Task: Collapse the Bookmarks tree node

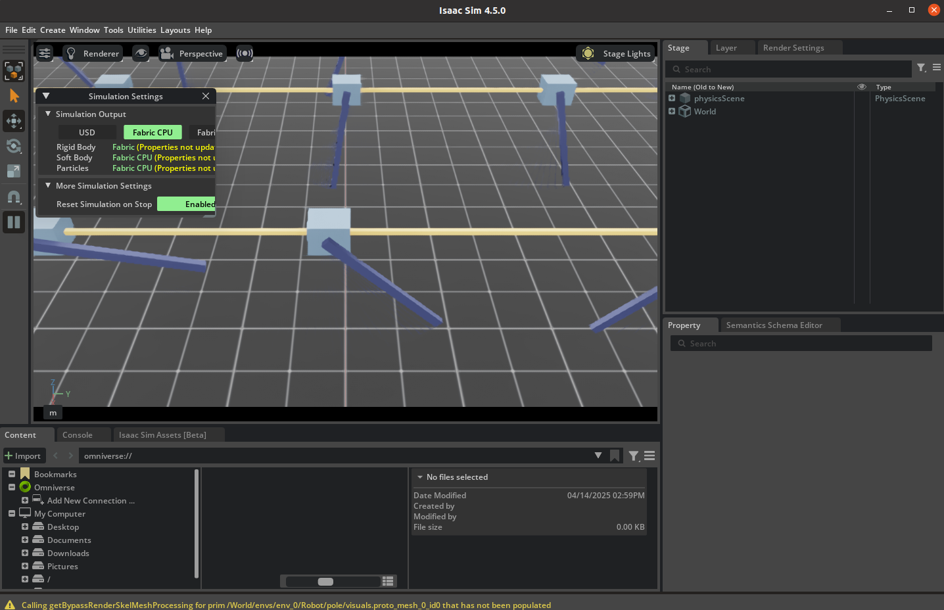Action: [x=12, y=474]
